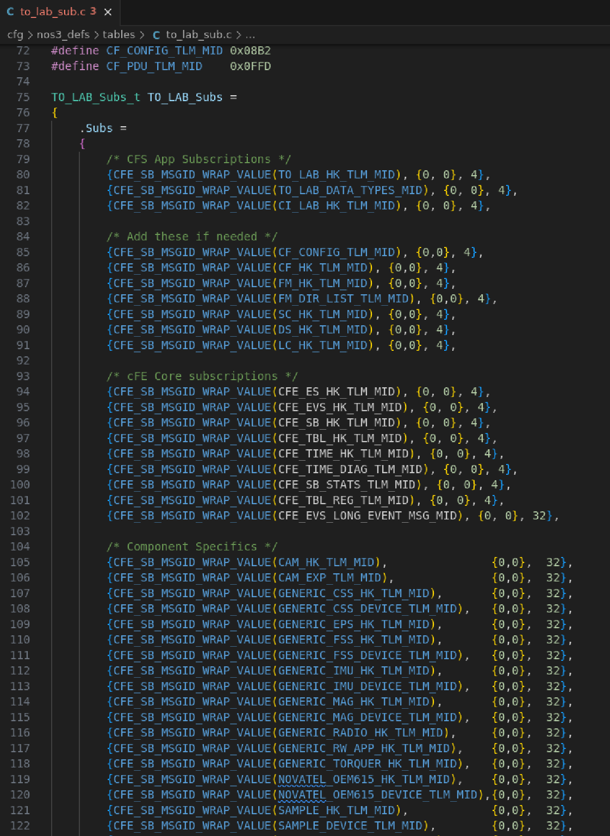The height and width of the screenshot is (836, 610).
Task: Click CFE_SB_HK_TLM_MID identifier
Action: click(337, 423)
